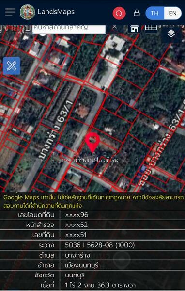The image size is (185, 291).
Task: Clear the search box with X
Action: tap(115, 27)
